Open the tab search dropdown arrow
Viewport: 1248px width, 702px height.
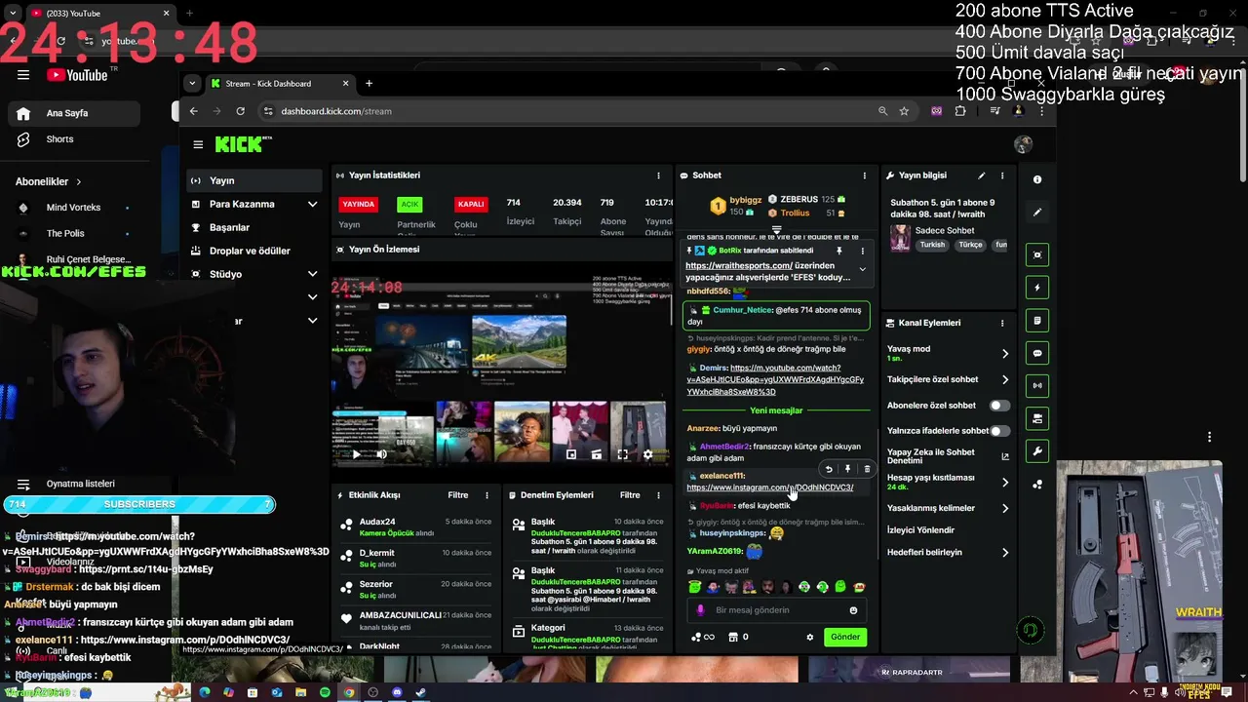pos(191,84)
